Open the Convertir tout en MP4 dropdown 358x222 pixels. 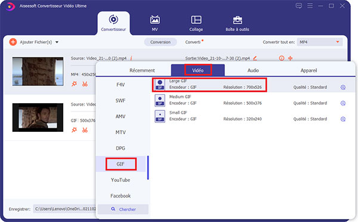[320, 42]
